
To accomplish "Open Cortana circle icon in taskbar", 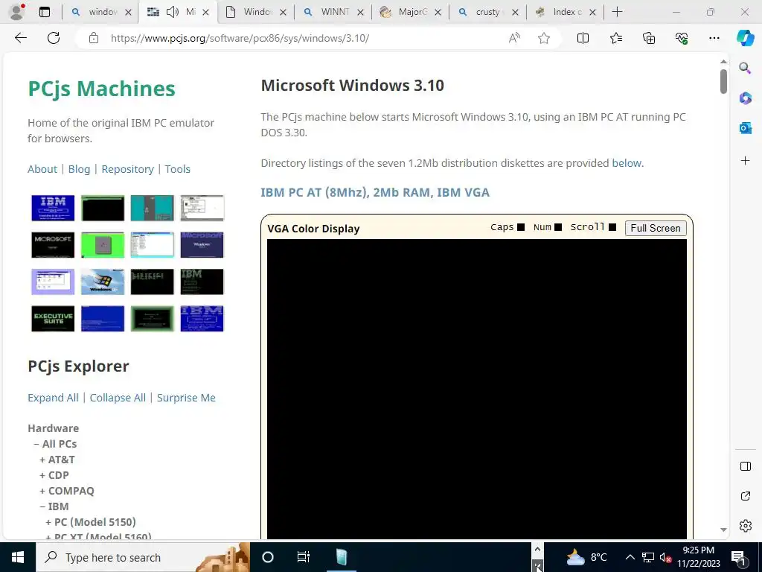I will pos(268,557).
